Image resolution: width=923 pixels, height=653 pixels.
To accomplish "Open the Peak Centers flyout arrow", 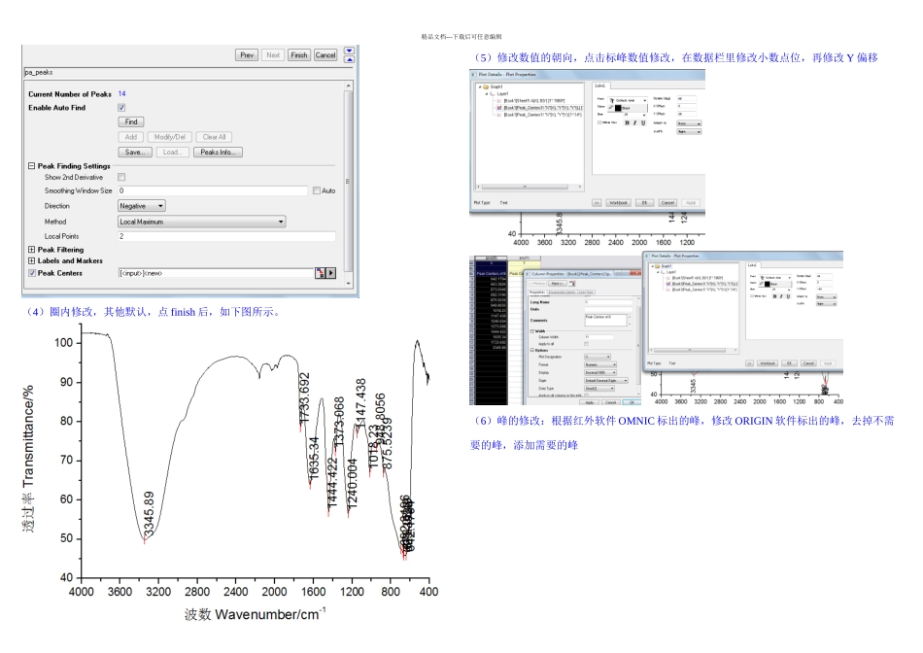I will tap(330, 273).
